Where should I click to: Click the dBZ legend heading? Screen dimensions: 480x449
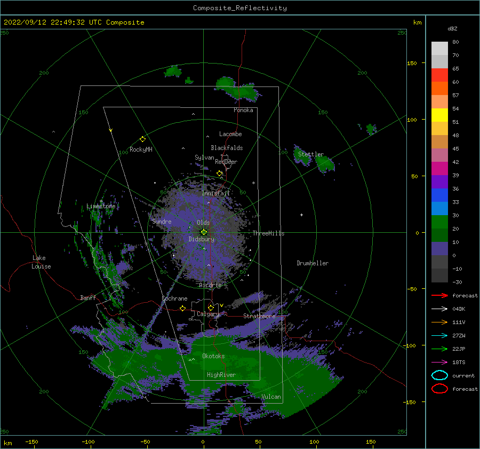452,28
